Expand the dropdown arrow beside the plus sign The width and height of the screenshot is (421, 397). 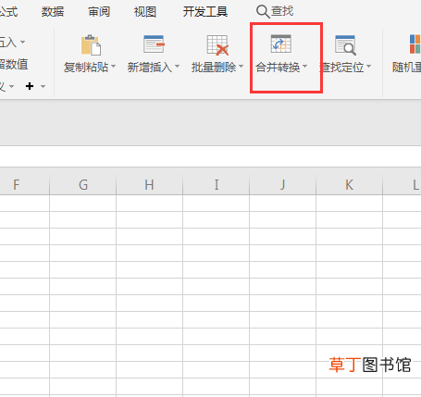[x=43, y=86]
